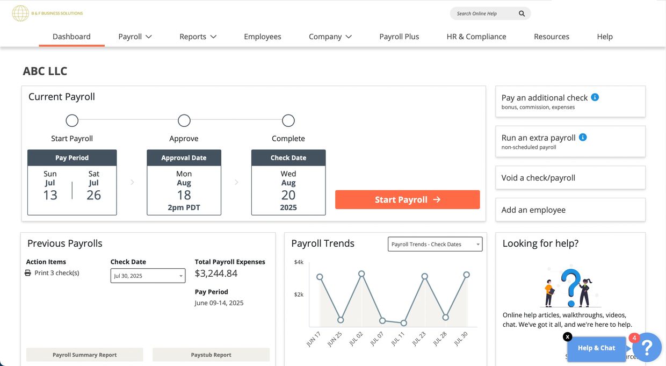Dismiss the Help & Chat popup with X
This screenshot has width=666, height=366.
(x=568, y=337)
